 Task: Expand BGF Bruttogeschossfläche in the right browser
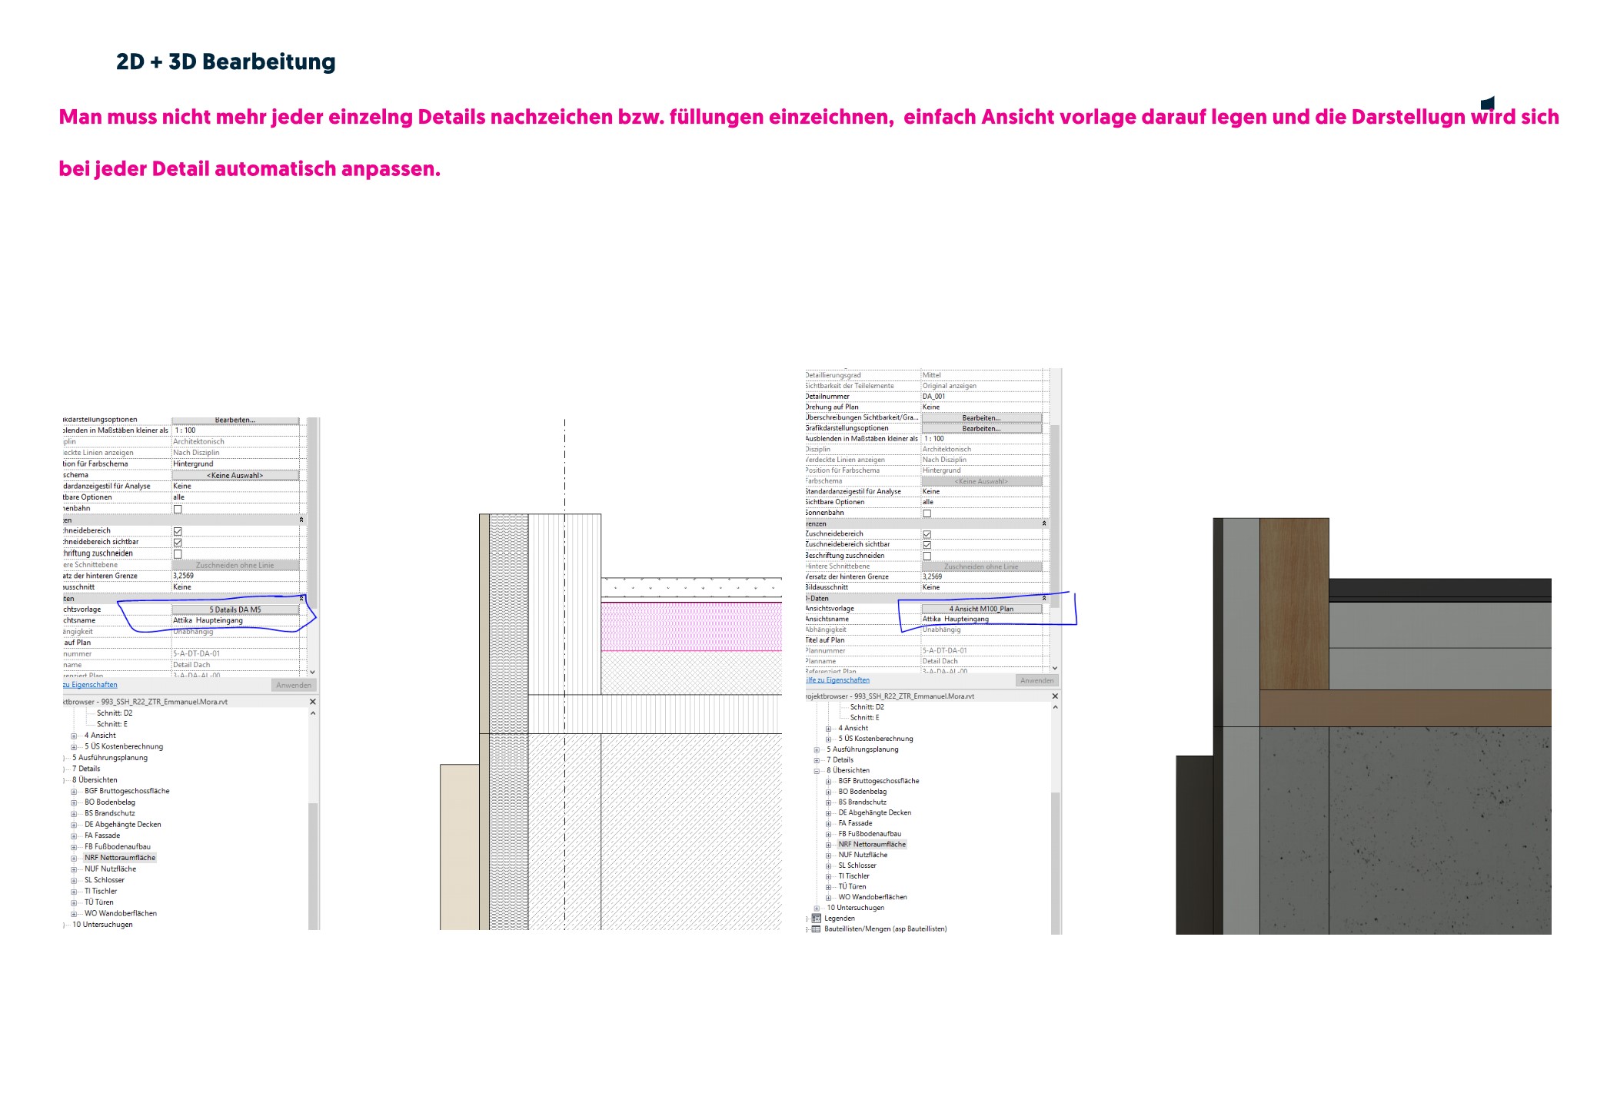click(x=829, y=782)
